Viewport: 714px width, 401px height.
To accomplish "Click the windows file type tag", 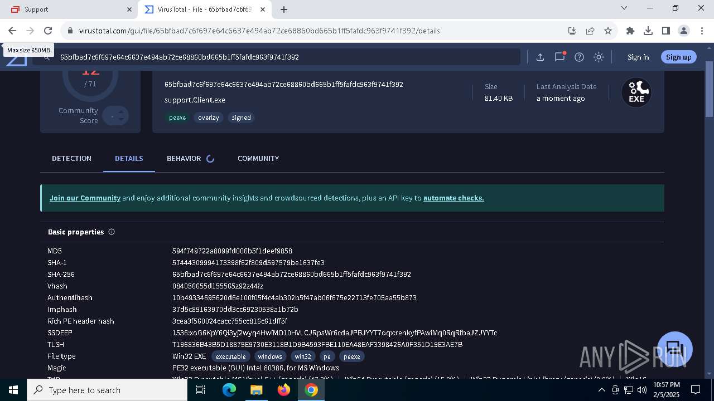I will (270, 356).
